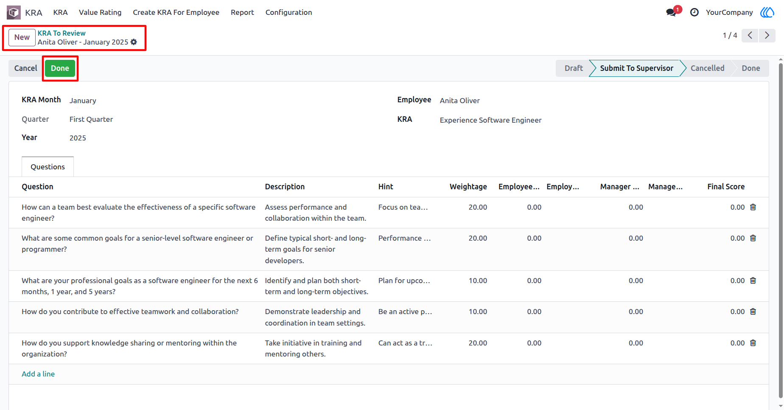Open the Value Rating menu
Viewport: 784px width, 410px height.
[x=100, y=12]
